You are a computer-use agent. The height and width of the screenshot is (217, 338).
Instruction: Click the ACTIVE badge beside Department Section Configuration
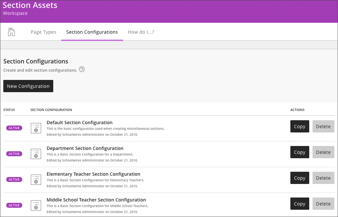point(14,154)
